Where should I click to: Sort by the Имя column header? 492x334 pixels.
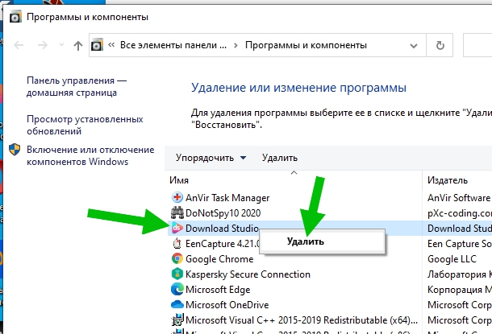(x=294, y=180)
